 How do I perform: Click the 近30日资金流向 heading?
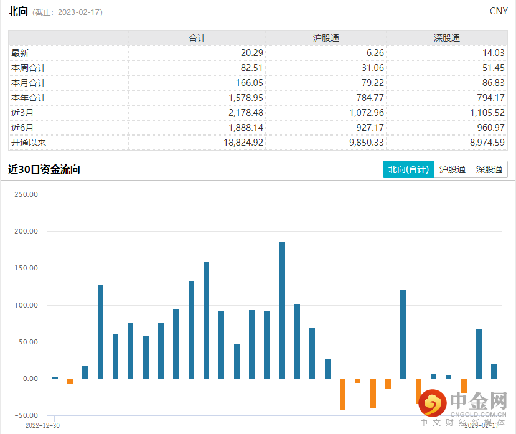[x=44, y=169]
